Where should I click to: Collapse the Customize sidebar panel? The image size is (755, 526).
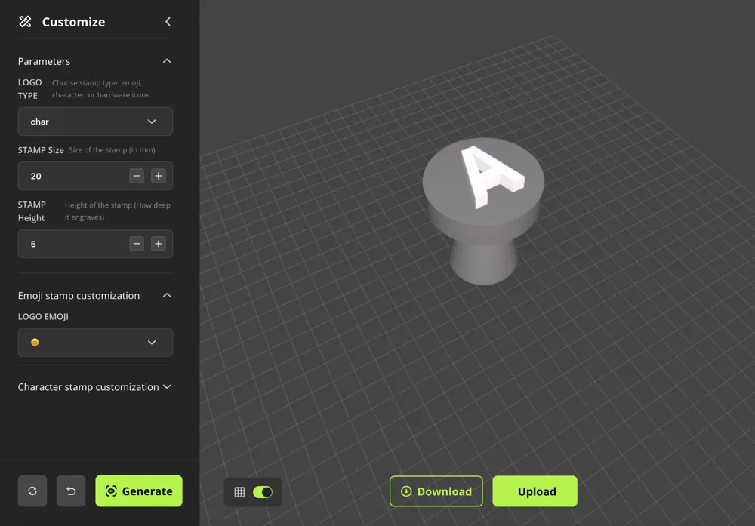pyautogui.click(x=168, y=22)
